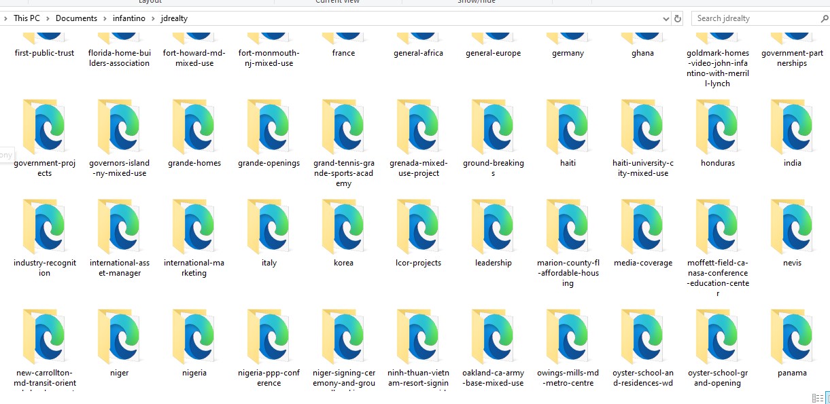Open the oyster-school-grand-opening folder icon
Viewport: 830px width, 404px height.
(x=717, y=337)
